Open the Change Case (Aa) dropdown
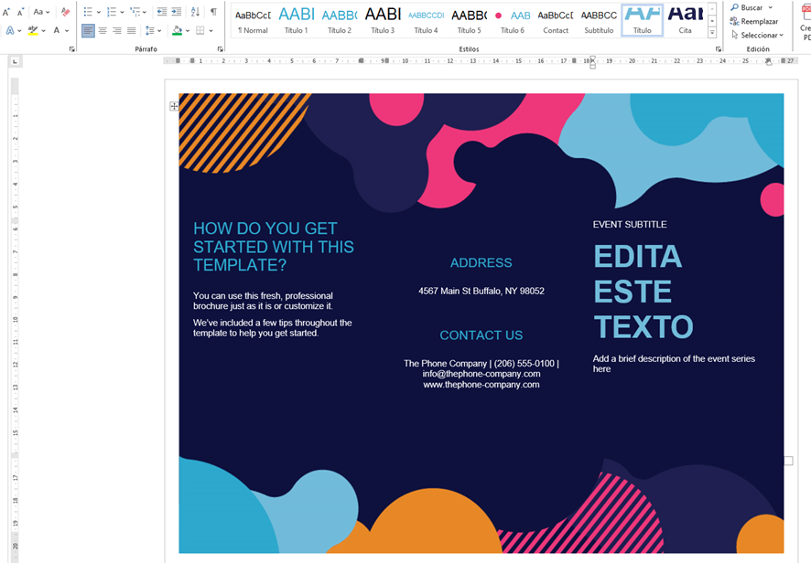Viewport: 811px width, 563px height. pos(40,12)
